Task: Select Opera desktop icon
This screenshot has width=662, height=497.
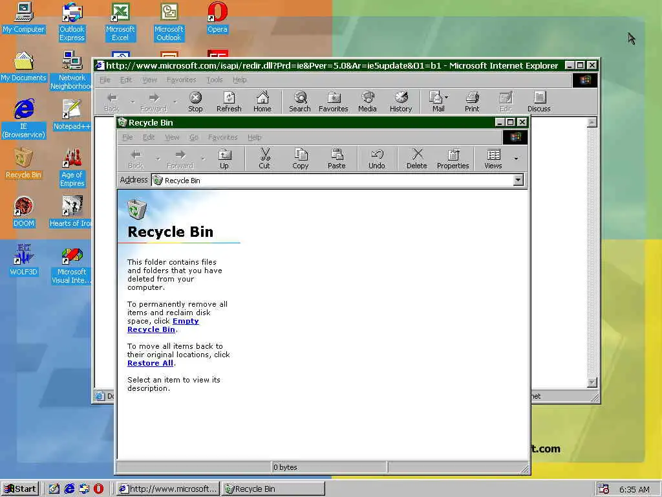Action: 217,17
